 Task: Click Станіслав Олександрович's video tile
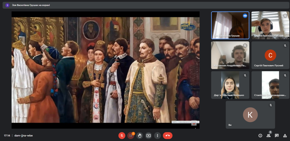[x=270, y=85]
